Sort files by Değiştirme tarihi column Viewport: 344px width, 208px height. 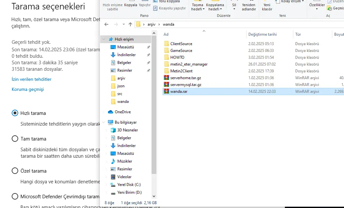(262, 34)
